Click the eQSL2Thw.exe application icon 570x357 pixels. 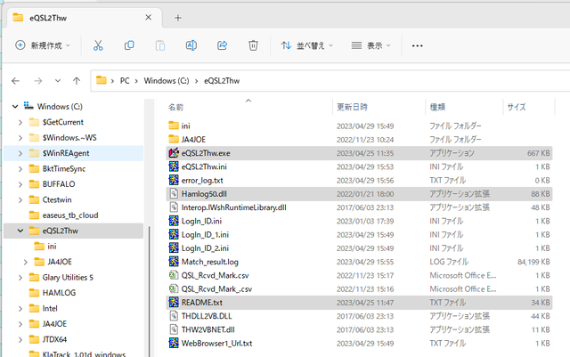click(174, 153)
